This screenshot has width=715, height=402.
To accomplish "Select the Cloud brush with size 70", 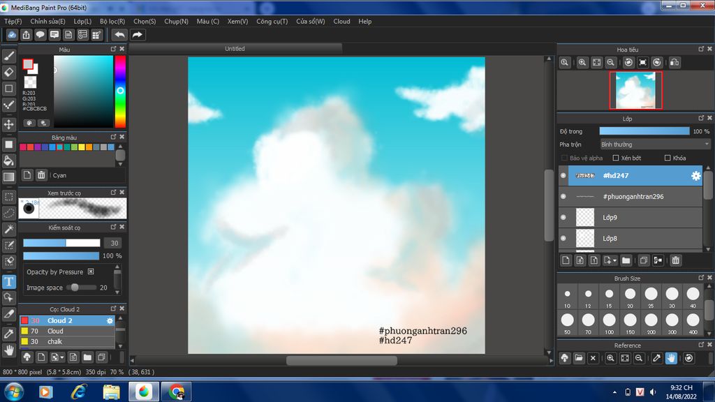I will [x=67, y=331].
